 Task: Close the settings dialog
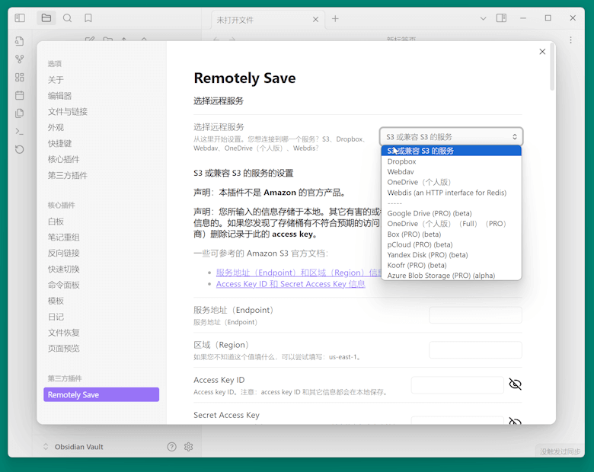point(542,52)
